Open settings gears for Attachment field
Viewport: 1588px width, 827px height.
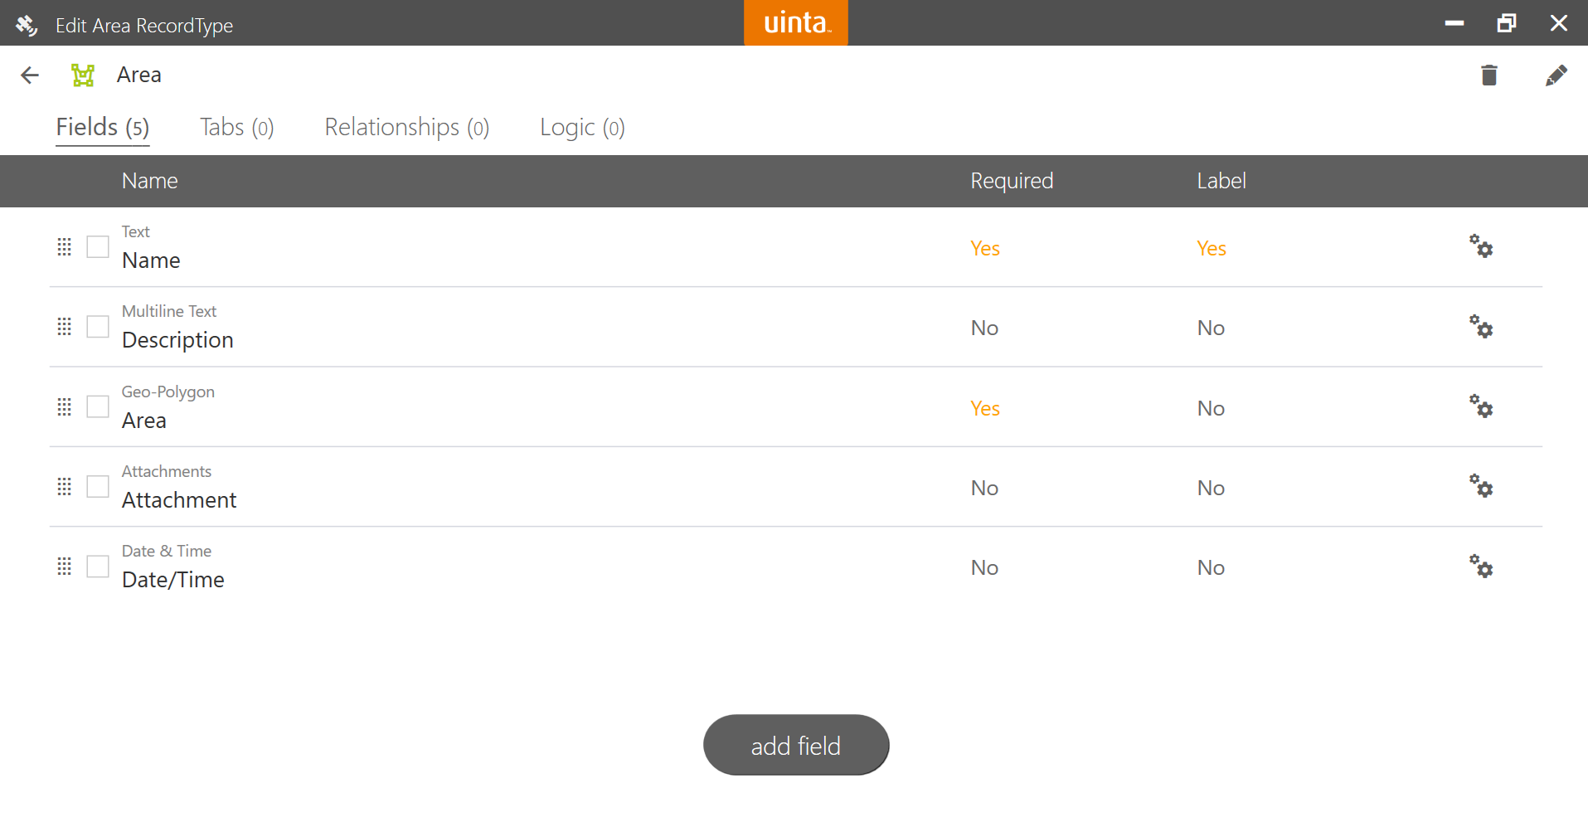click(1481, 486)
